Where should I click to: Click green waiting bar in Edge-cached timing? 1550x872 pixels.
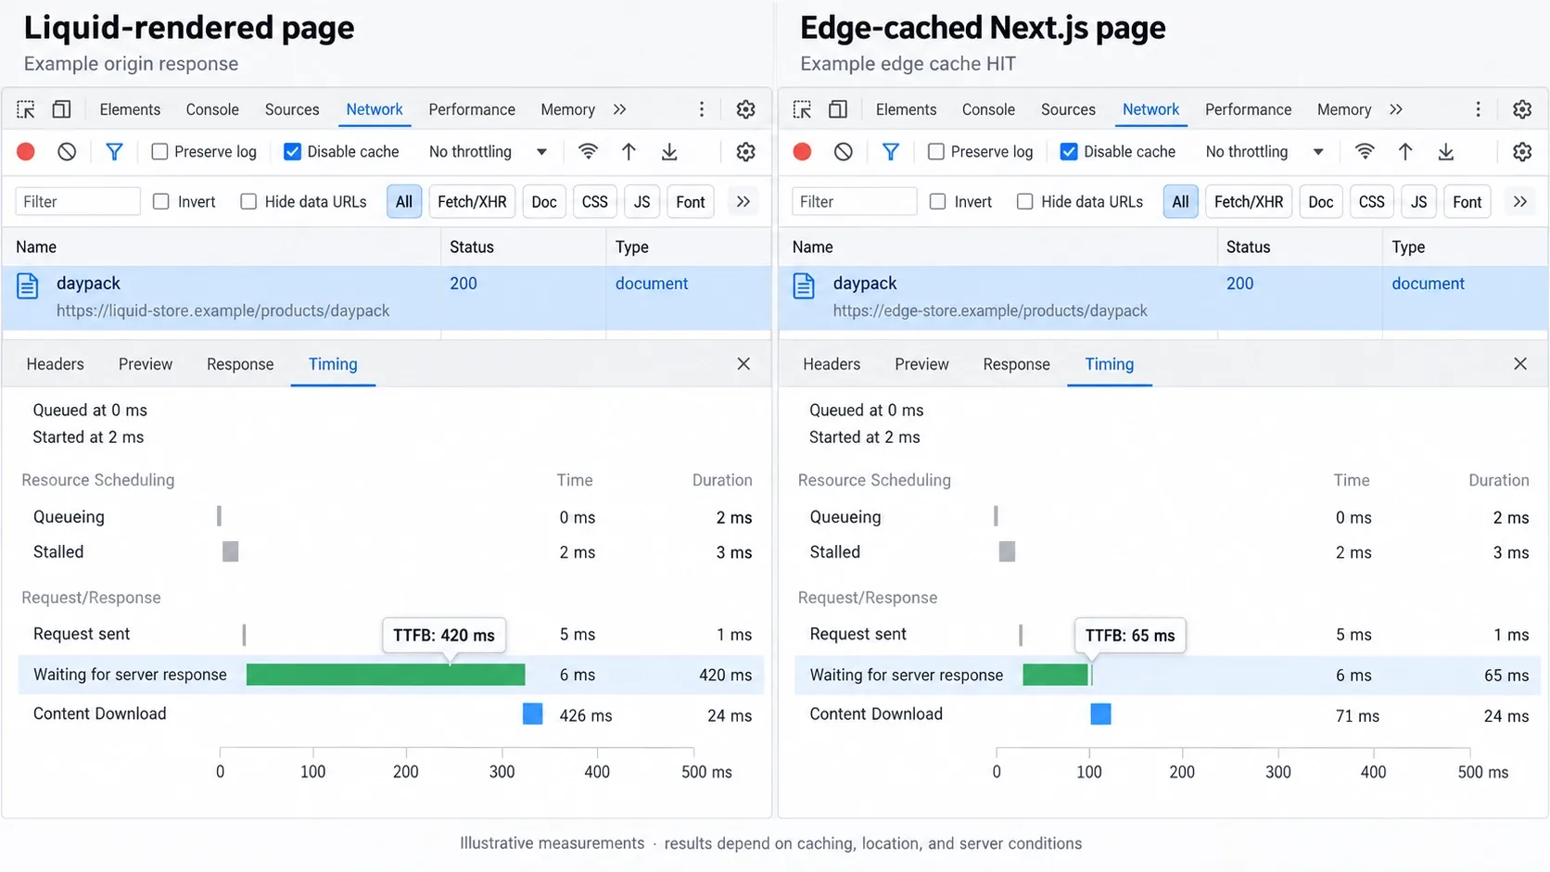(x=1055, y=675)
